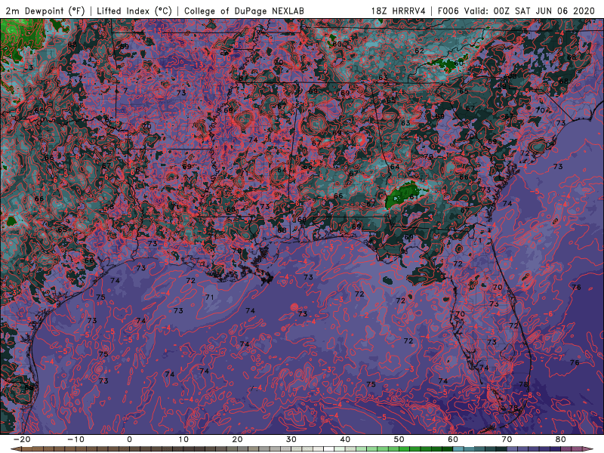
Task: Click the 20 colorbar scale label
Action: click(237, 439)
